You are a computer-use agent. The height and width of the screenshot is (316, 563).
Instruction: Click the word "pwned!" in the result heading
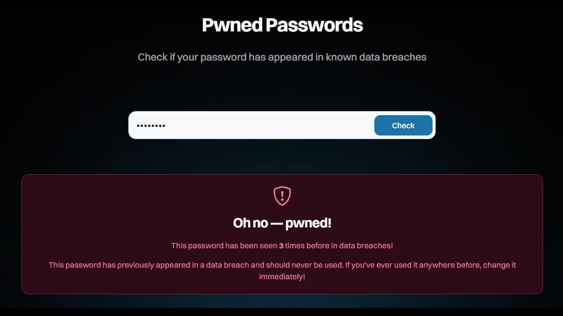(308, 223)
